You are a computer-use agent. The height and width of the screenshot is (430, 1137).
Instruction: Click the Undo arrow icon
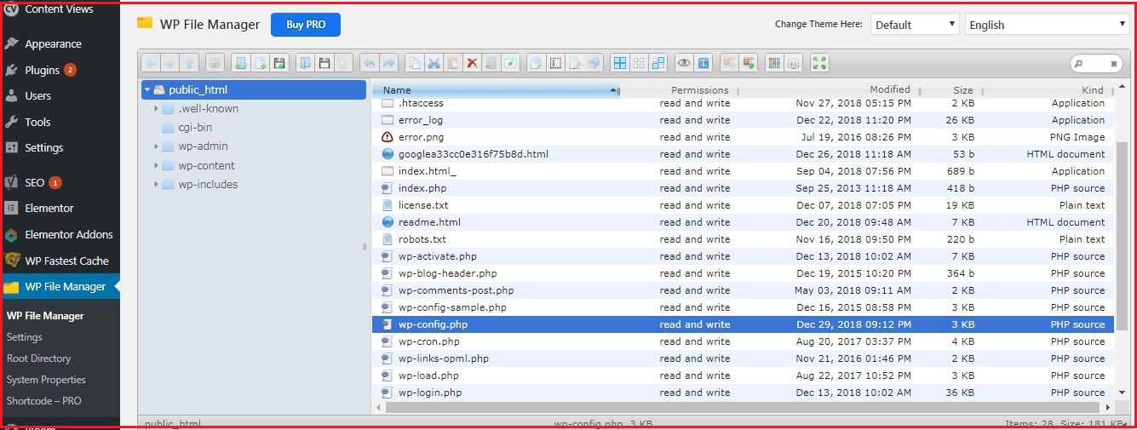point(370,63)
